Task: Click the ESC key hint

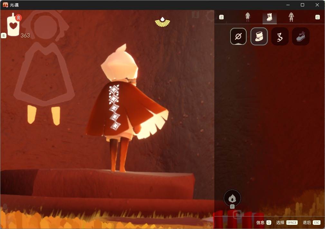Action: (317, 223)
